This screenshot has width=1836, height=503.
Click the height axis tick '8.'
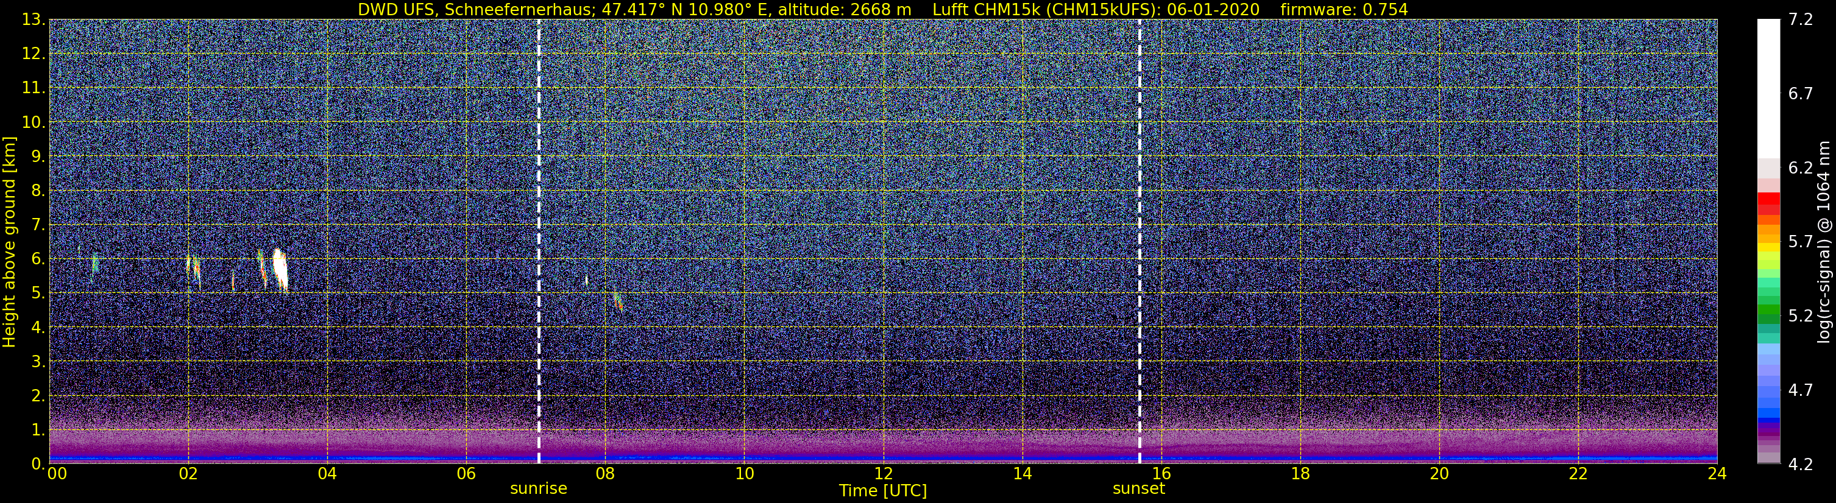point(37,191)
